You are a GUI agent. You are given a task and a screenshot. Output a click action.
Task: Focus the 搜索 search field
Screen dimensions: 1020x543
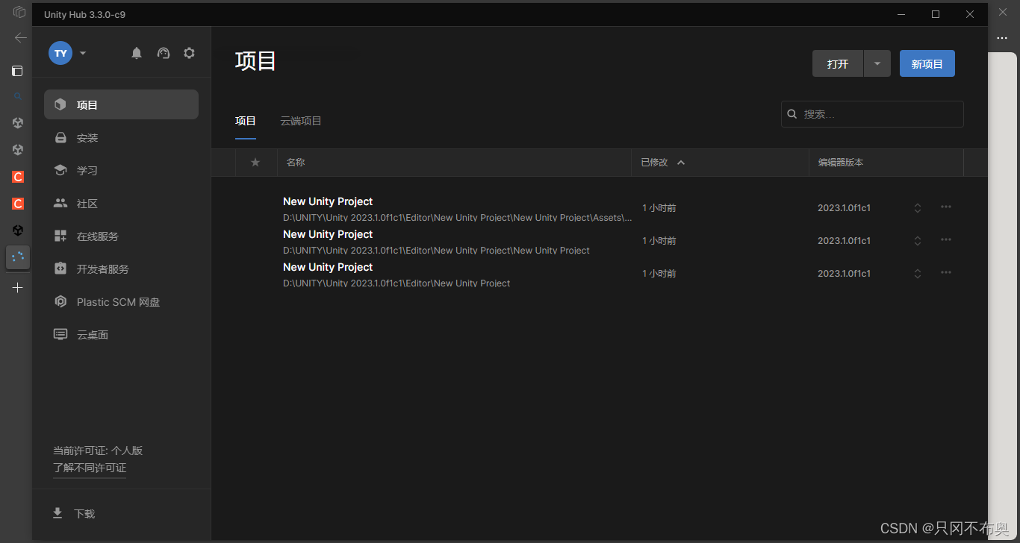(872, 114)
